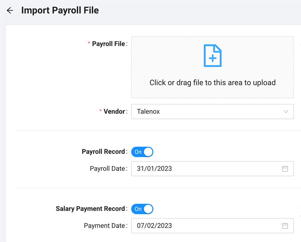Select the Payroll Date input showing 31/01/2023
Image resolution: width=301 pixels, height=242 pixels.
point(201,169)
